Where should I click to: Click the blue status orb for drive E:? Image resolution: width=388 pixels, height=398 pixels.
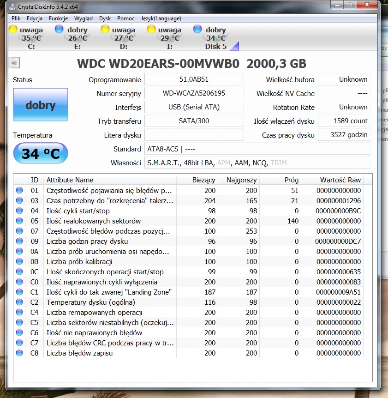tap(59, 29)
